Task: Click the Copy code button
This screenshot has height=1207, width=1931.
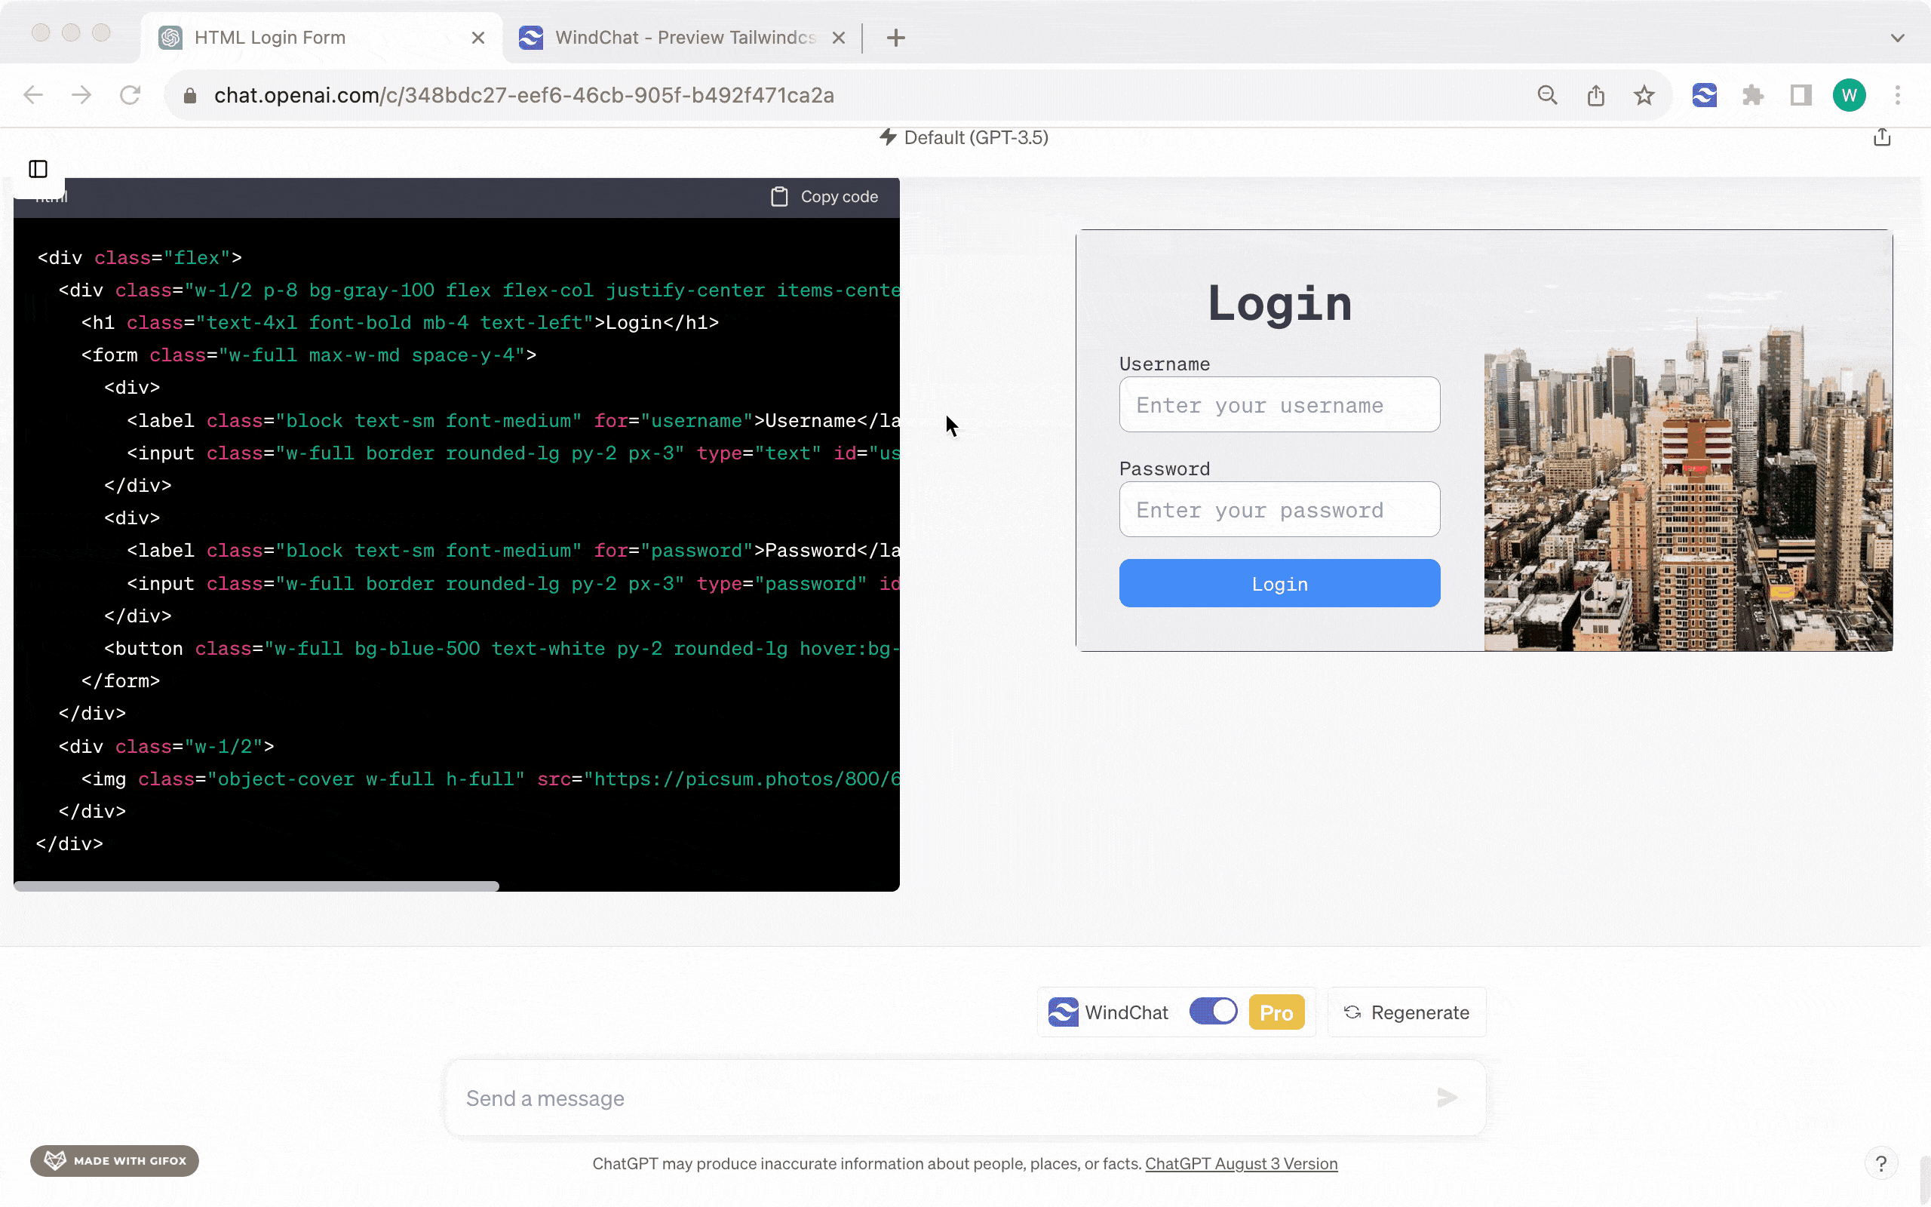Action: tap(824, 196)
